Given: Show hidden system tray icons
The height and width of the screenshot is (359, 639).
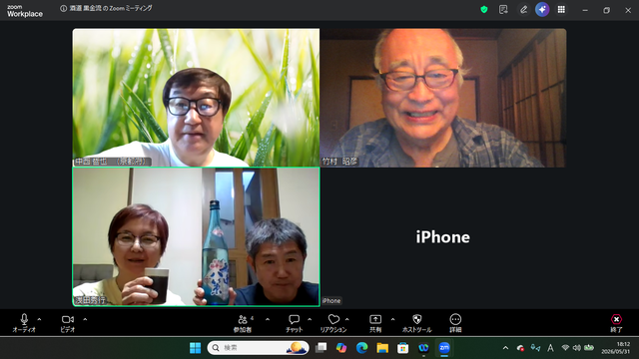Looking at the screenshot, I should (x=506, y=348).
